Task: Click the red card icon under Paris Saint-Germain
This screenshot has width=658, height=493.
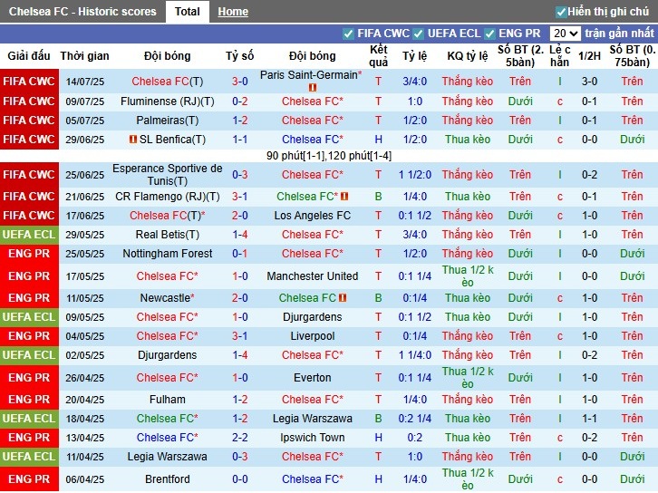Action: pyautogui.click(x=312, y=87)
